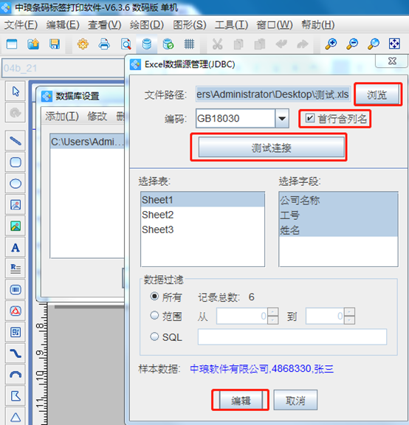The image size is (409, 425).
Task: Click the 取消 cancel button
Action: (295, 400)
